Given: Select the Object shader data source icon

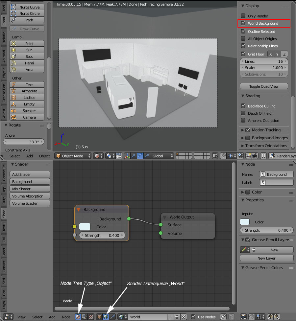Looking at the screenshot, I should (x=99, y=317).
